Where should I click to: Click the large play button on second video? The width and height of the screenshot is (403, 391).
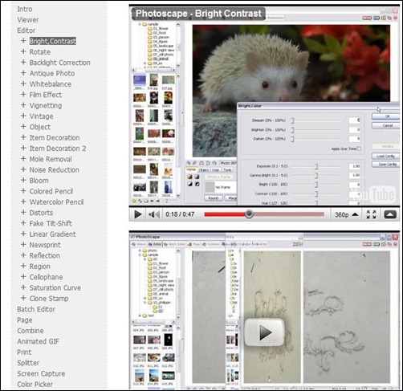264,332
